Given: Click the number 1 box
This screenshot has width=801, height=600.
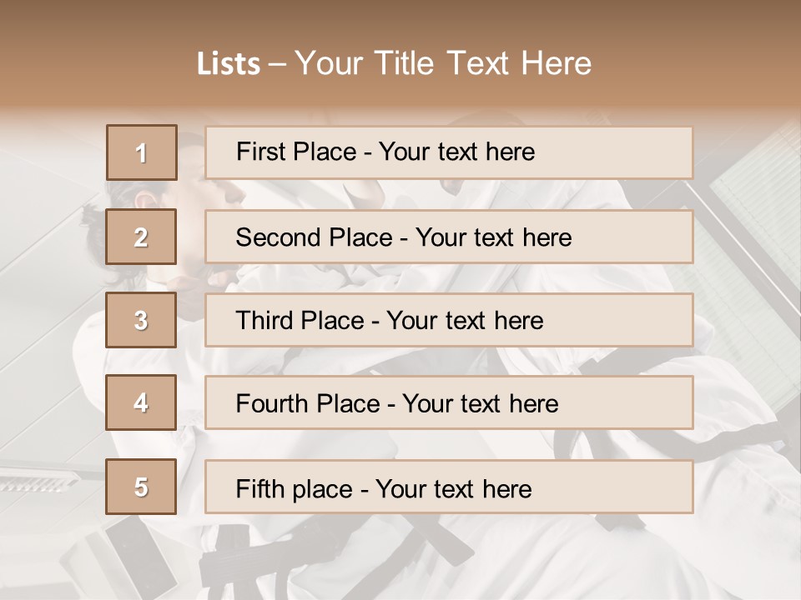Looking at the screenshot, I should coord(141,152).
